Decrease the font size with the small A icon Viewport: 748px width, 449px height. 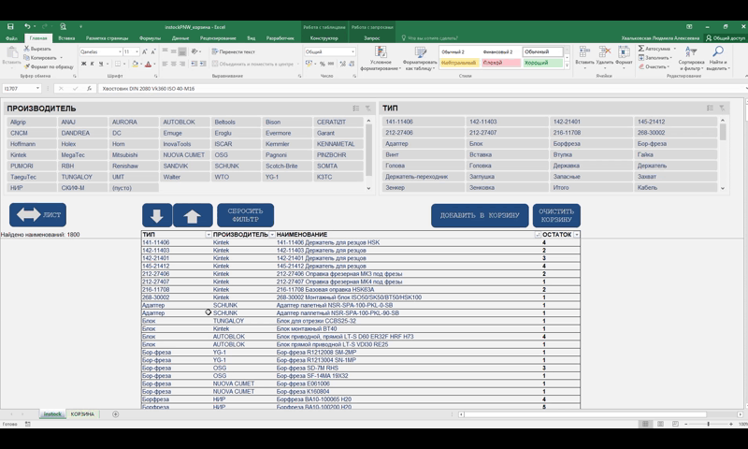click(153, 51)
